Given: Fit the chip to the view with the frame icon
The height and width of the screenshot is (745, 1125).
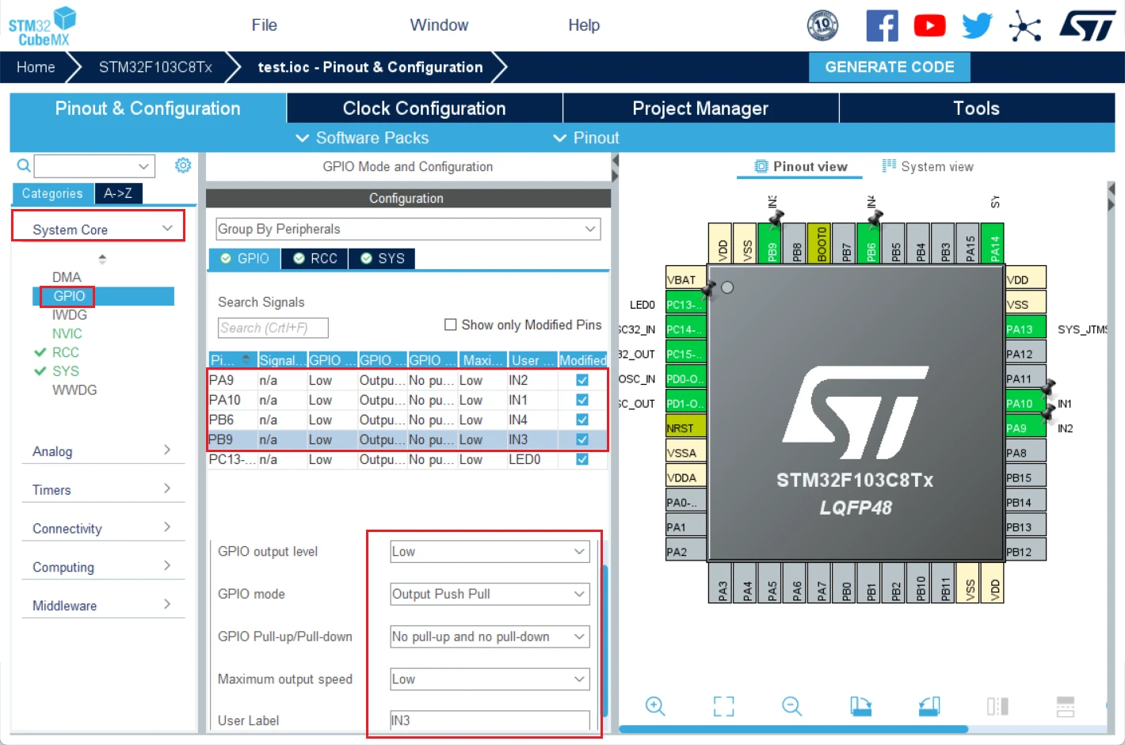Looking at the screenshot, I should point(723,705).
